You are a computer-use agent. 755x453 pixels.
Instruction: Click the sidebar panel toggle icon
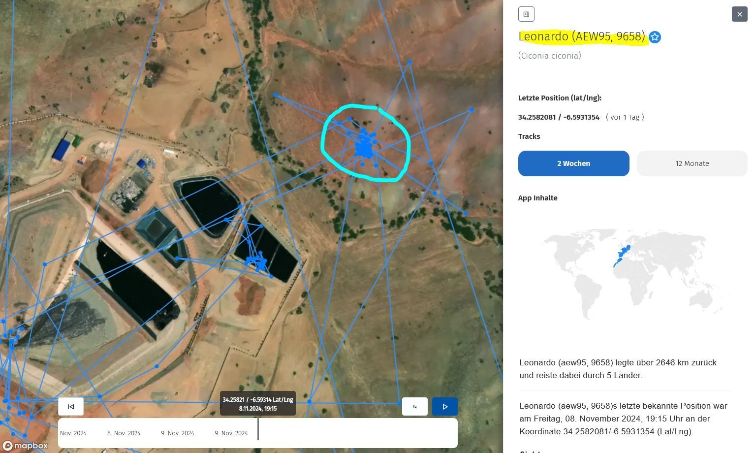[526, 14]
